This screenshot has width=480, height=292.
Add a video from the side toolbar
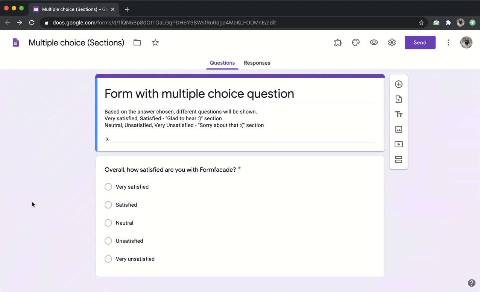point(399,144)
